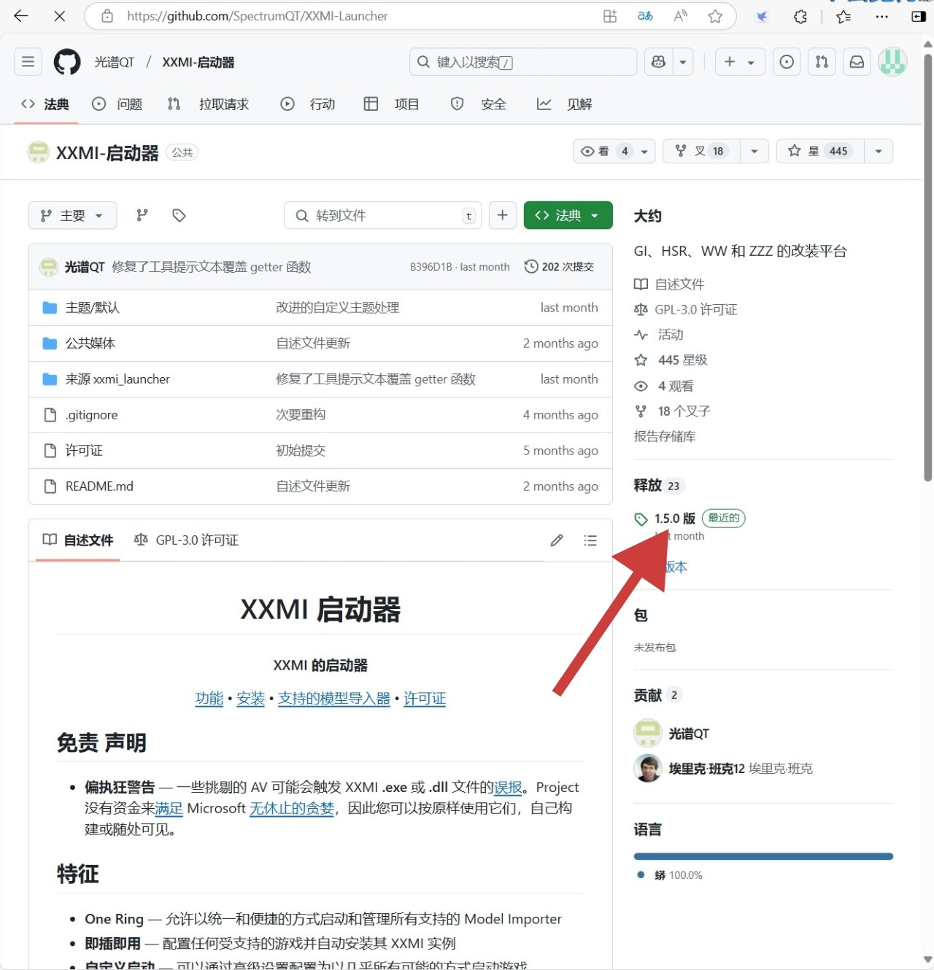Open GitHub Copilot chat icon
This screenshot has width=934, height=970.
658,62
